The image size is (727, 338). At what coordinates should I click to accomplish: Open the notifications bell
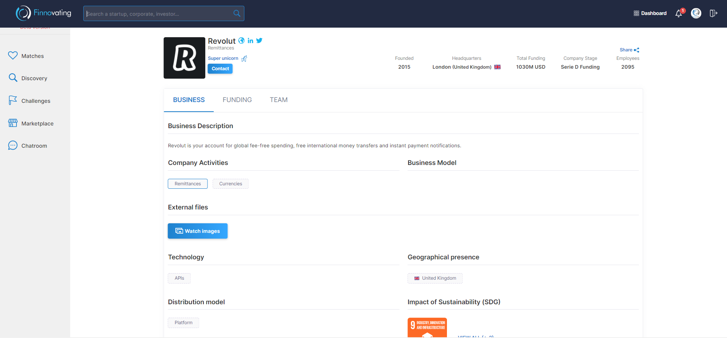[679, 13]
